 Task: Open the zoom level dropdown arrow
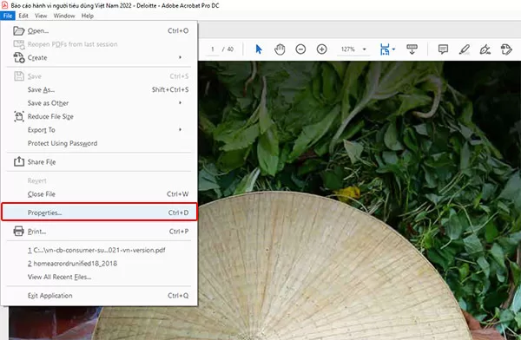click(x=364, y=49)
